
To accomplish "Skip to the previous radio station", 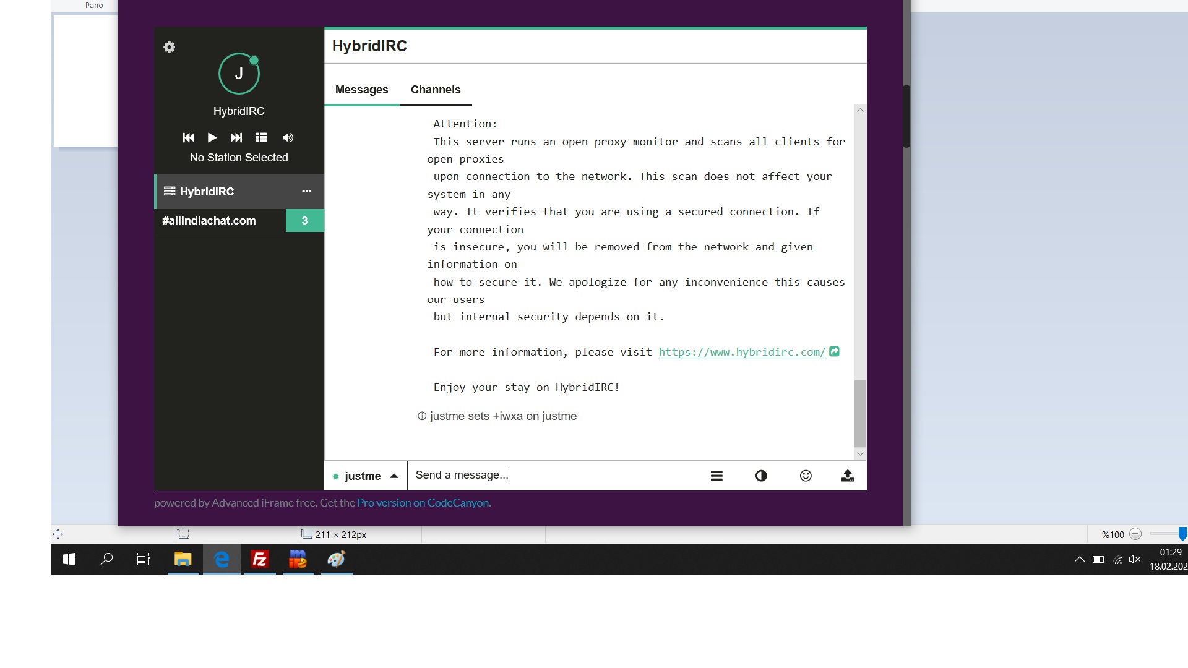I will point(189,137).
